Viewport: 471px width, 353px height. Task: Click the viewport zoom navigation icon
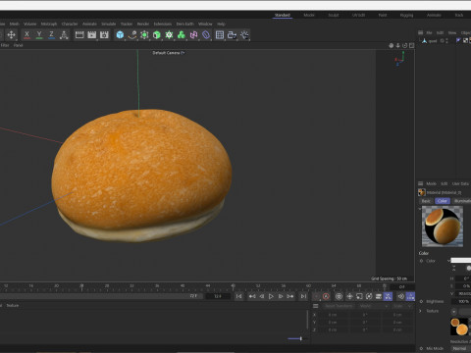click(398, 45)
